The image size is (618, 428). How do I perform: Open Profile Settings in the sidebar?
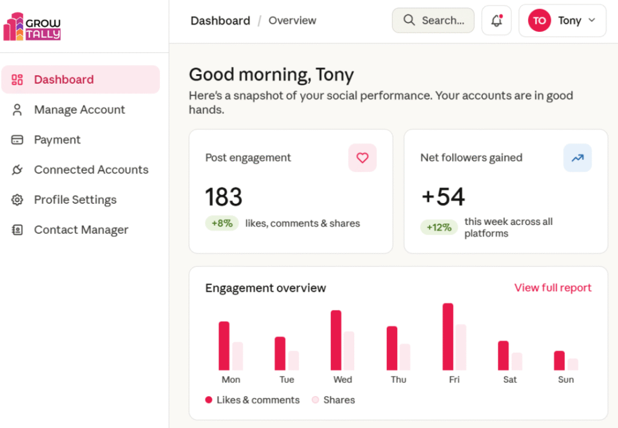[x=81, y=200]
